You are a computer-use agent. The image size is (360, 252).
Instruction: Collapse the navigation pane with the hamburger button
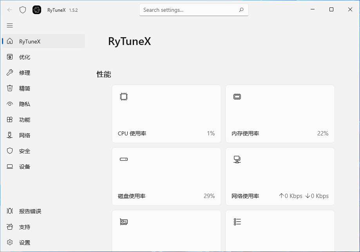10,25
